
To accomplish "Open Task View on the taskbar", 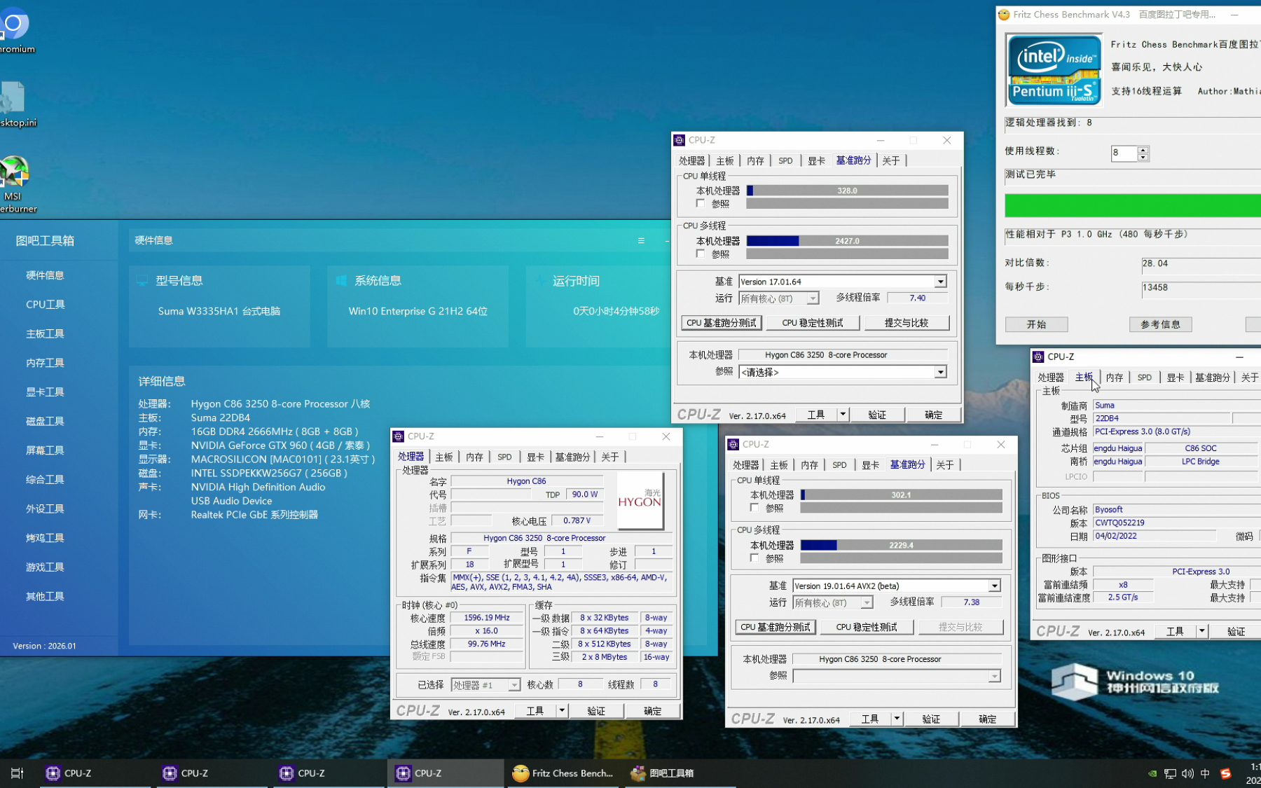I will 17,773.
